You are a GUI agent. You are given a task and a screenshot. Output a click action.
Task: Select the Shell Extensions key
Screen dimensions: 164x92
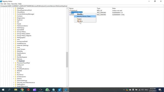[x=23, y=86]
